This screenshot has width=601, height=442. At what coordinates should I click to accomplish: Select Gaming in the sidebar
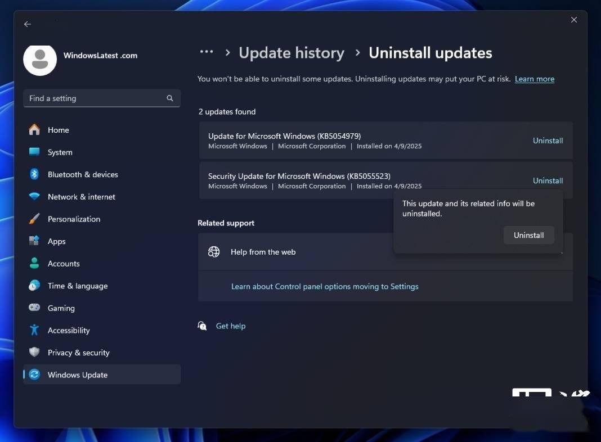[x=101, y=308]
